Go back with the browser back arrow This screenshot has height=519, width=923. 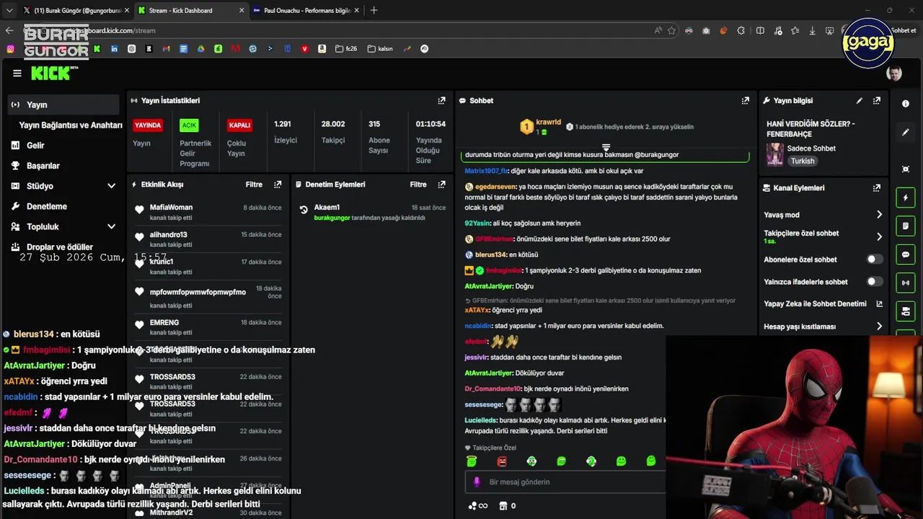pos(9,30)
